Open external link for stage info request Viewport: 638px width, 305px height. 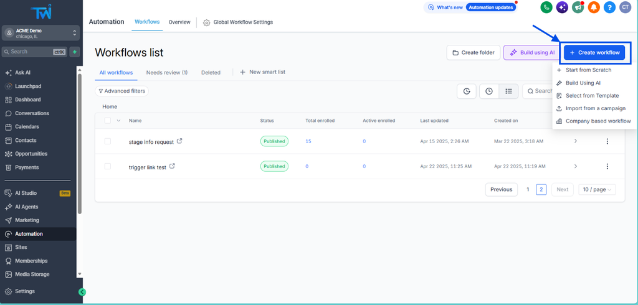point(179,141)
